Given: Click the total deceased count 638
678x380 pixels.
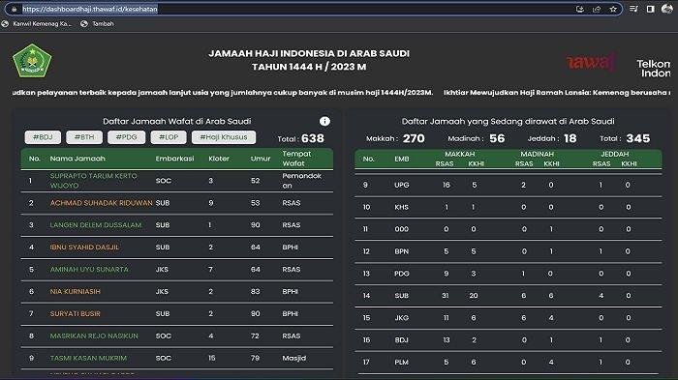Looking at the screenshot, I should tap(313, 138).
